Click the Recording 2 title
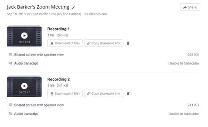 pos(58,79)
